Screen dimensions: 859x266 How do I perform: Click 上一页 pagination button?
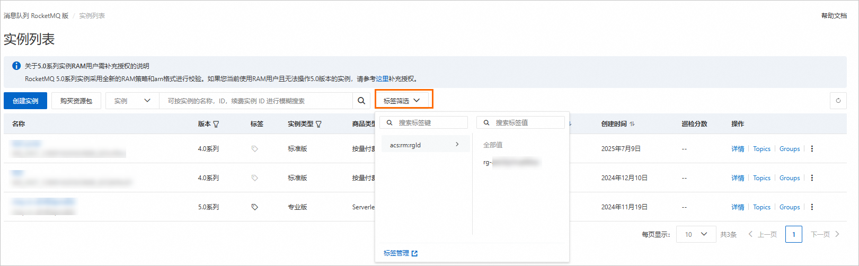[x=762, y=234]
